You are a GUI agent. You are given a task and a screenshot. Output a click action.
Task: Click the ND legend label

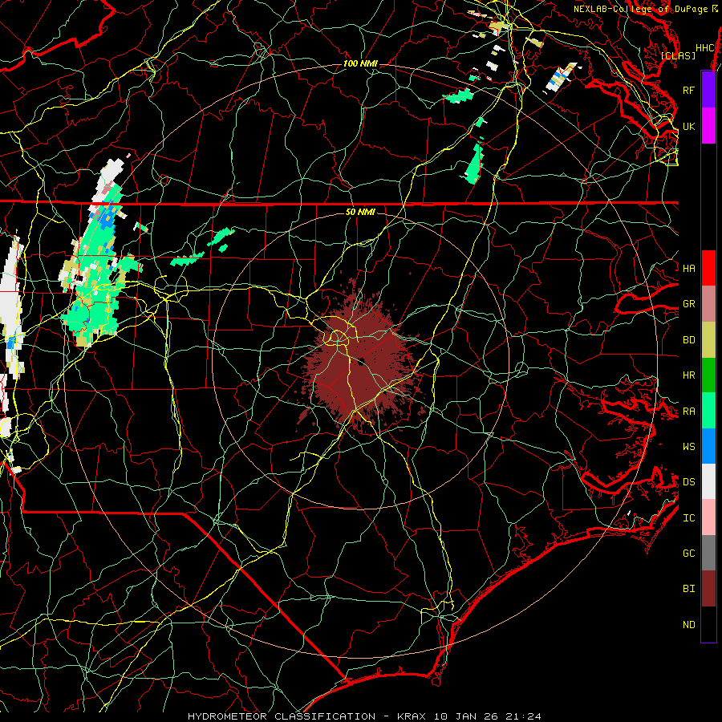(688, 625)
